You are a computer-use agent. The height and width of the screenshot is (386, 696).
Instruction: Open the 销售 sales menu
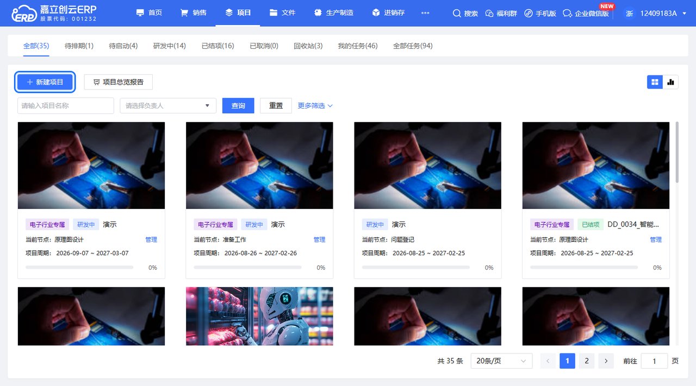point(194,13)
